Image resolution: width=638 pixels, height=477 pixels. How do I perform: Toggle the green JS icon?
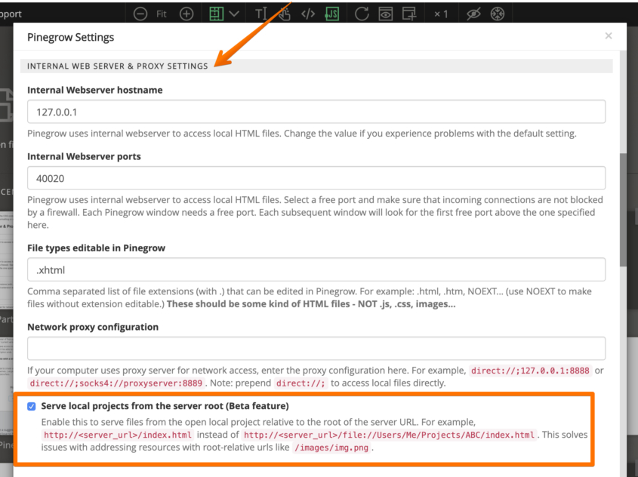332,14
